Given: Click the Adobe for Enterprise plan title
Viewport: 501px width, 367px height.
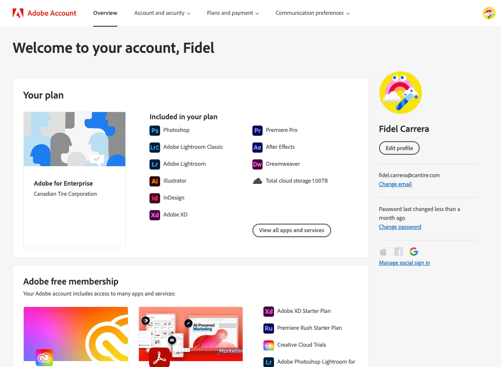Looking at the screenshot, I should tap(63, 183).
